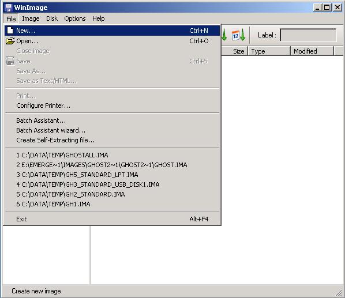The height and width of the screenshot is (298, 345).
Task: Open the Image menu
Action: point(31,18)
